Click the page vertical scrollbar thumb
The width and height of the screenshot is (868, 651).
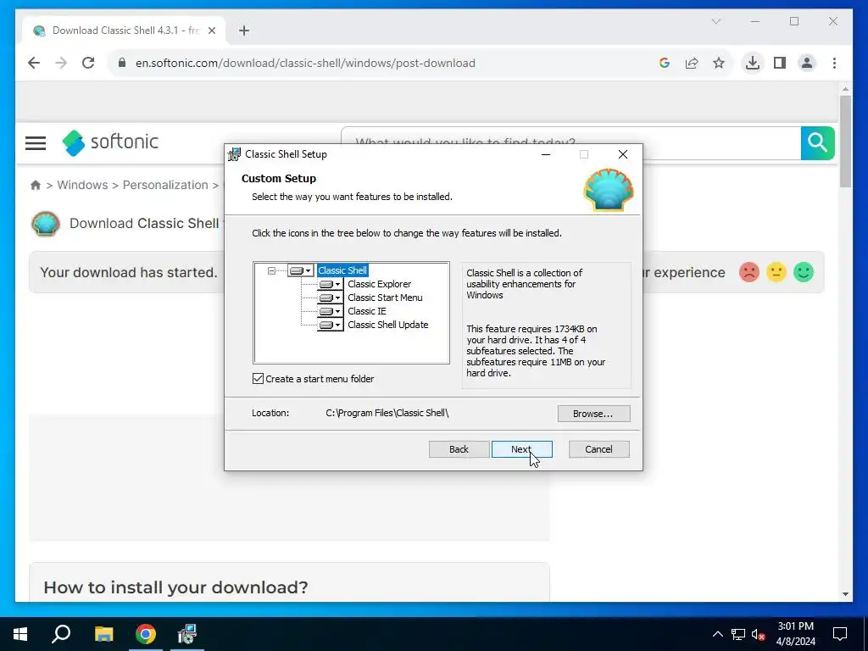[x=845, y=142]
